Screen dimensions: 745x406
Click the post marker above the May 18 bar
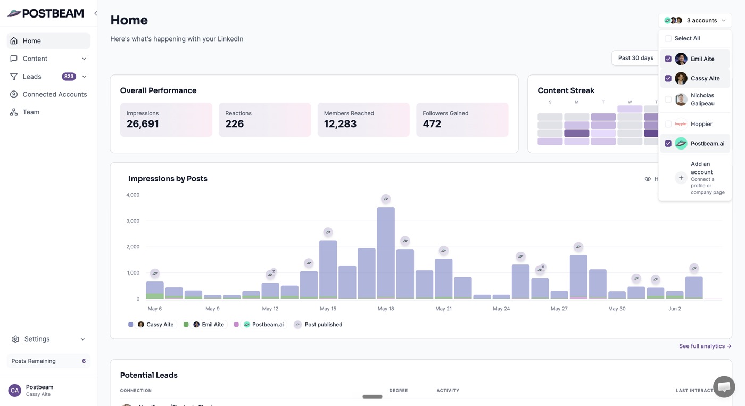[386, 199]
